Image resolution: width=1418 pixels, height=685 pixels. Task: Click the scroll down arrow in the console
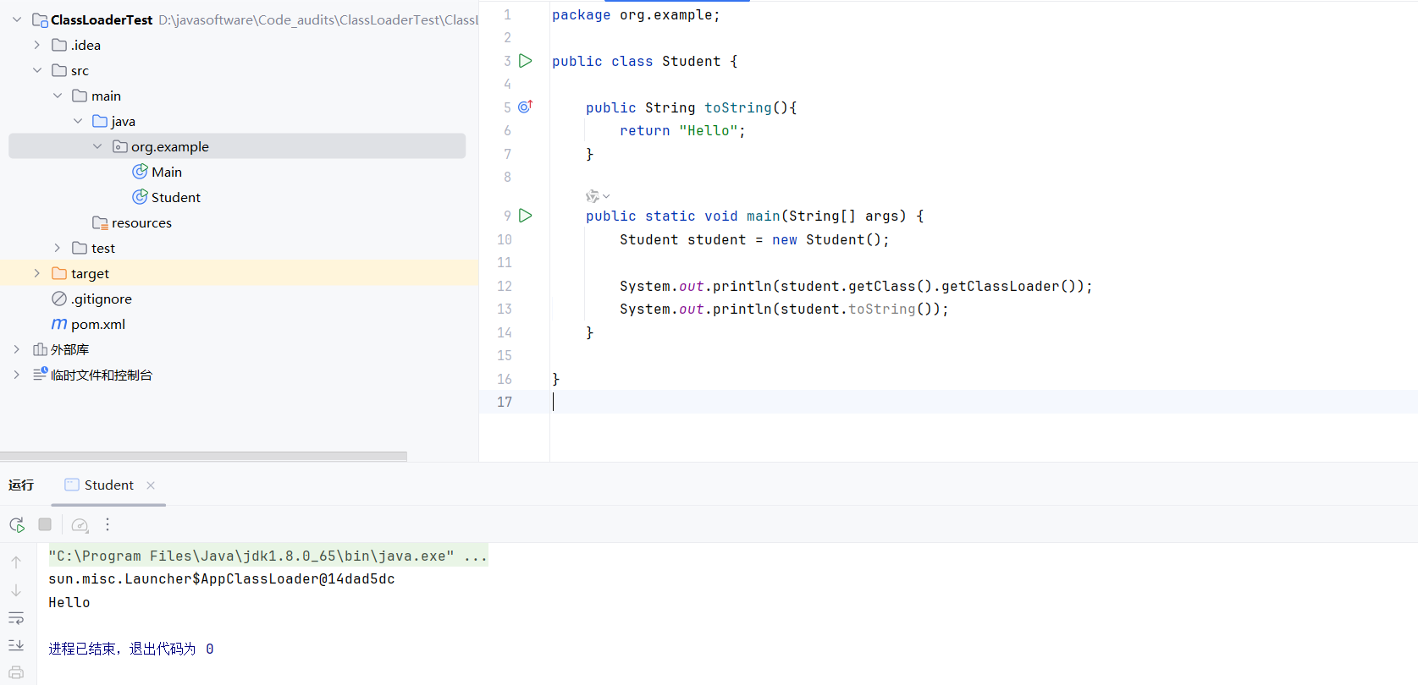click(16, 590)
